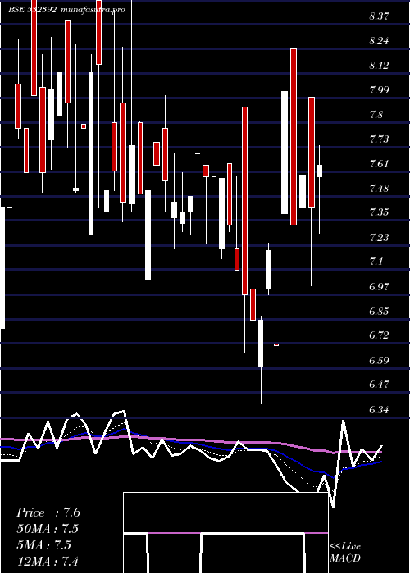The width and height of the screenshot is (410, 574).
Task: Click the 7.61 price axis label
Action: [379, 164]
